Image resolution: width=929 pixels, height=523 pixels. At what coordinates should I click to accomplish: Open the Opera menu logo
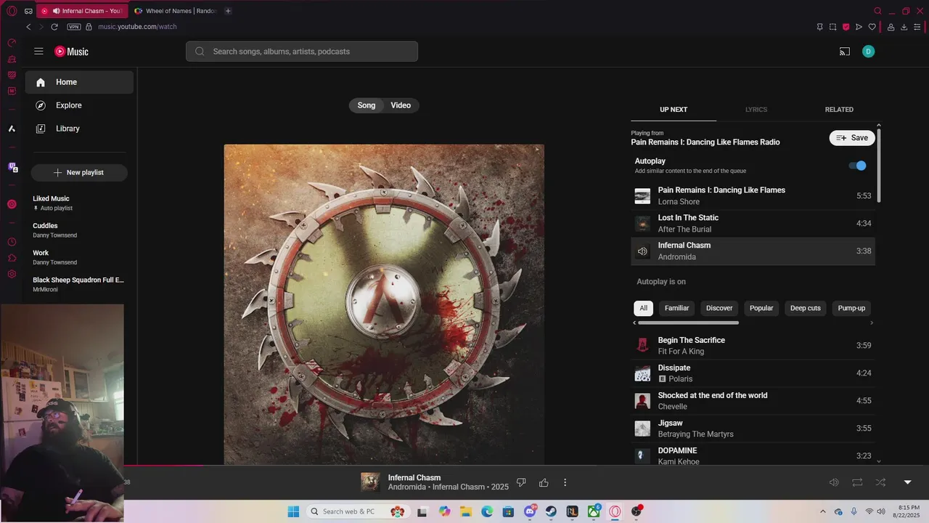click(12, 11)
